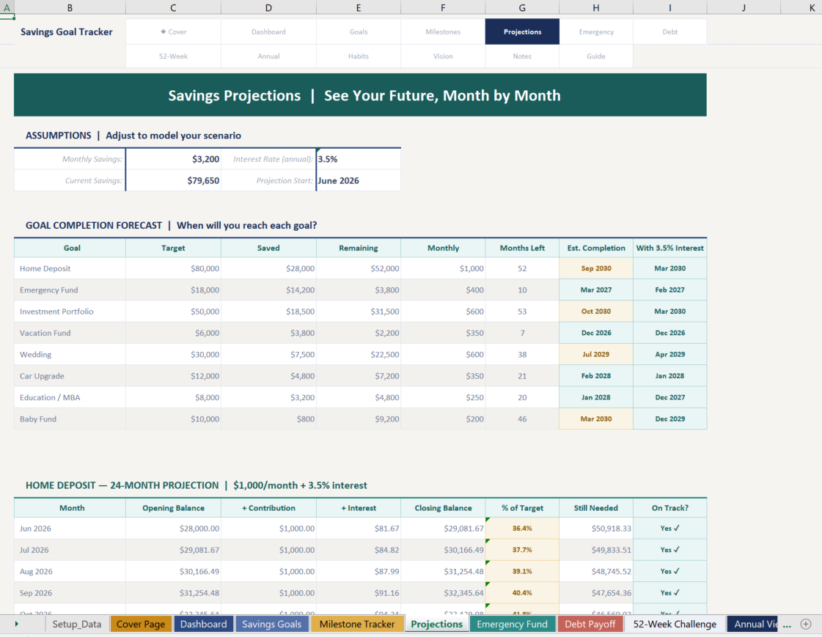Click $80,000 Home Deposit target cell
This screenshot has width=822, height=637.
[x=173, y=268]
